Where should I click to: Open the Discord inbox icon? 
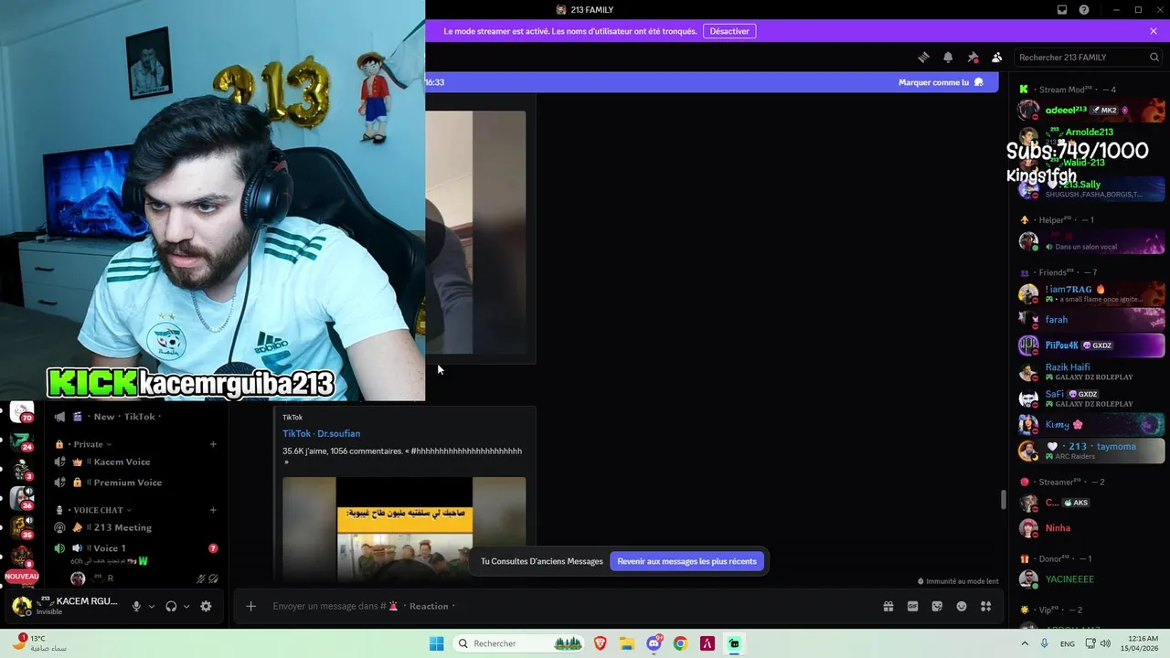1062,10
